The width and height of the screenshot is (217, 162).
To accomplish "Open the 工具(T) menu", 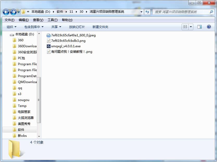I will [x=52, y=20].
